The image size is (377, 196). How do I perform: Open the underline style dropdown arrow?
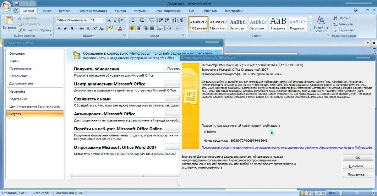coord(76,28)
